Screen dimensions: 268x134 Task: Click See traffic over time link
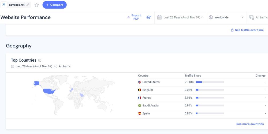click(247, 30)
